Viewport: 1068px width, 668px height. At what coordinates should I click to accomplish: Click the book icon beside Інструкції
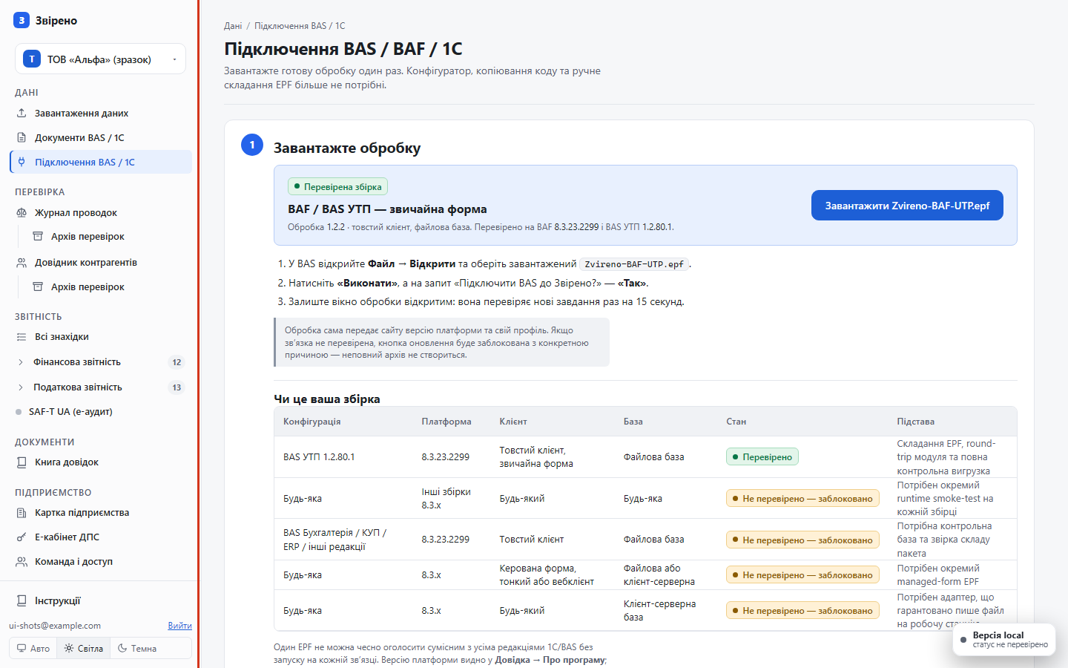pyautogui.click(x=22, y=601)
